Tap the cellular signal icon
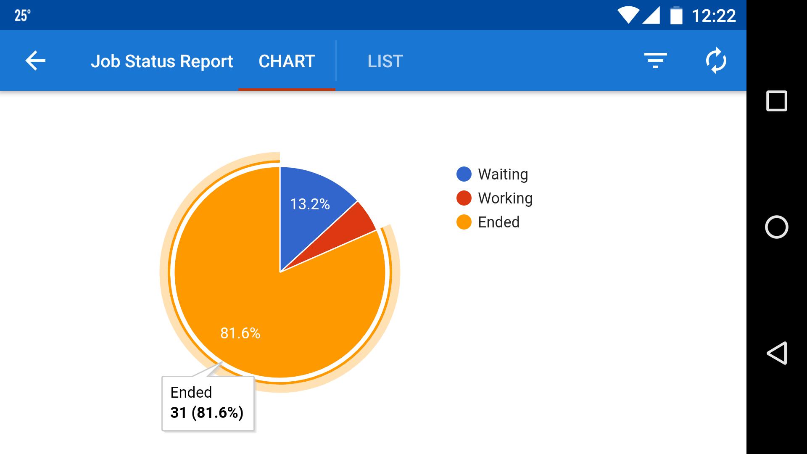Image resolution: width=807 pixels, height=454 pixels. [x=651, y=16]
